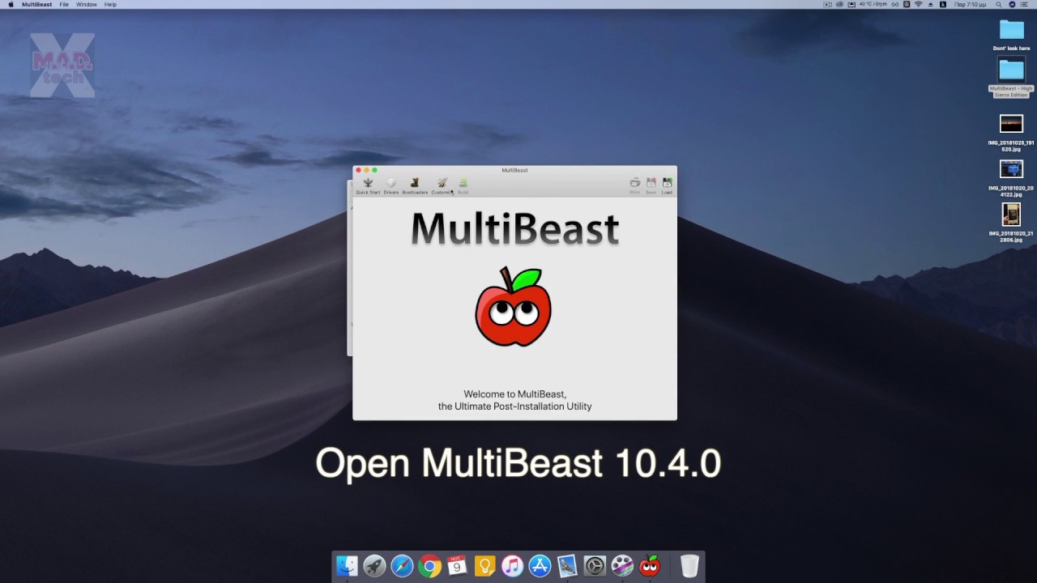Launch iTunes from the dock

tap(512, 565)
